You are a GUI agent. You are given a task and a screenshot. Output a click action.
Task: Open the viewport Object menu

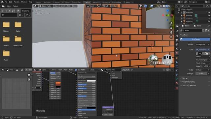click(74, 6)
